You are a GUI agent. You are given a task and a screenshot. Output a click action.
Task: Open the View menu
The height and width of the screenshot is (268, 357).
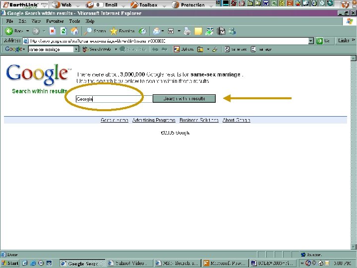pos(36,21)
